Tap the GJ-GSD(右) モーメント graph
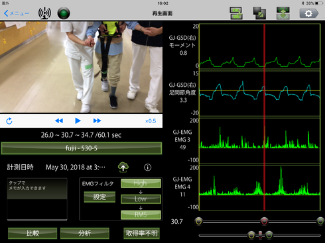 [x=260, y=46]
